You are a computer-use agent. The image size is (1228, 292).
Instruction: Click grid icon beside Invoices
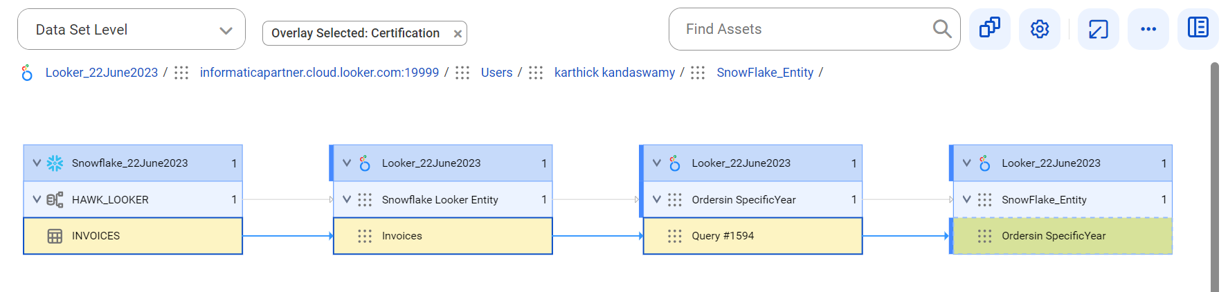(365, 236)
